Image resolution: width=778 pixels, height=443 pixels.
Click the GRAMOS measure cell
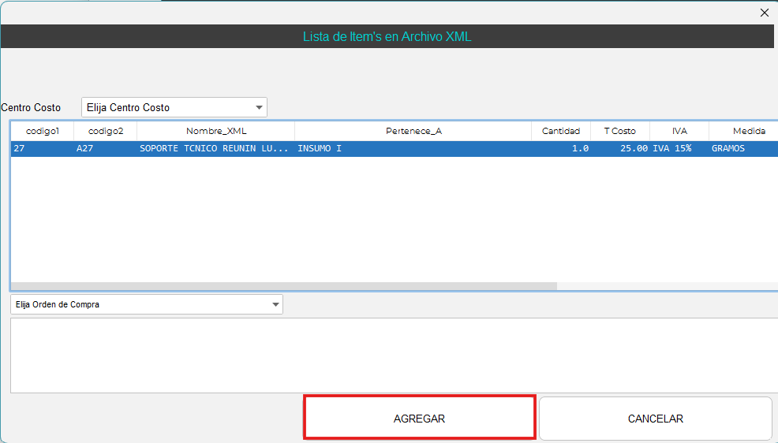[728, 148]
